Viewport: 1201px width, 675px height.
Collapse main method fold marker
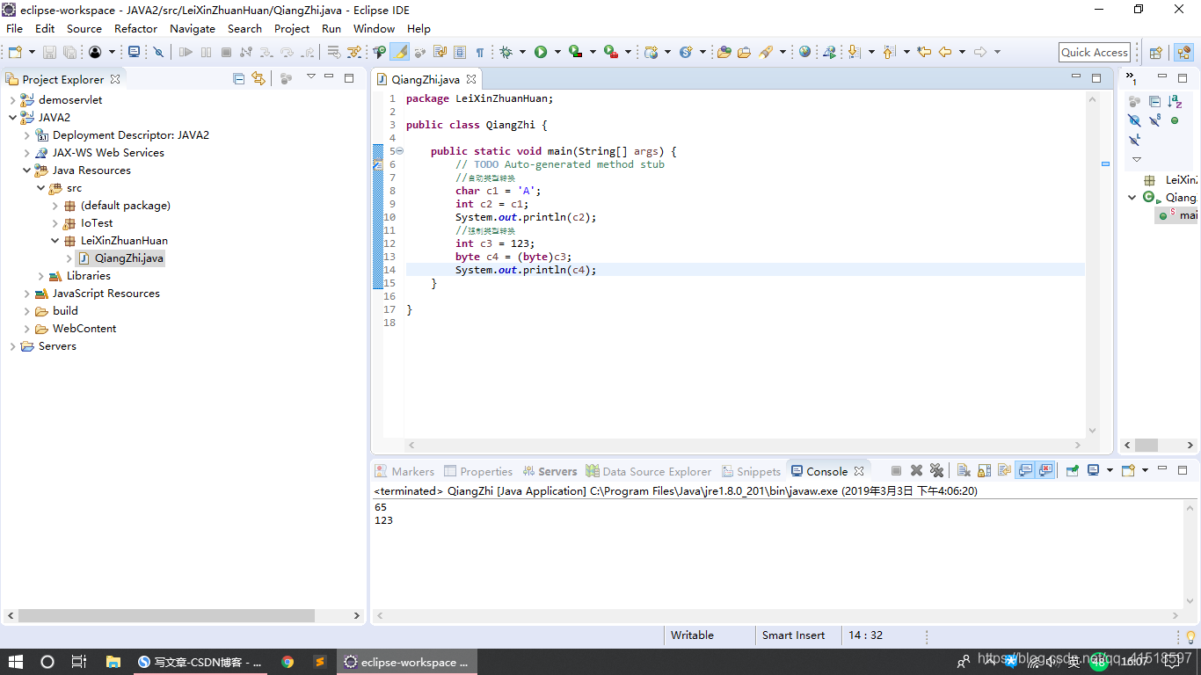(x=399, y=151)
